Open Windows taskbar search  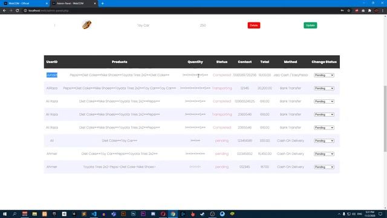(x=15, y=214)
